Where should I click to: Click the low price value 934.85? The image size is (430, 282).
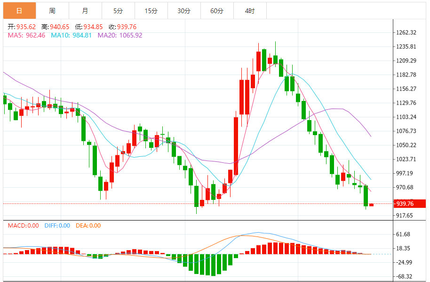pos(93,27)
